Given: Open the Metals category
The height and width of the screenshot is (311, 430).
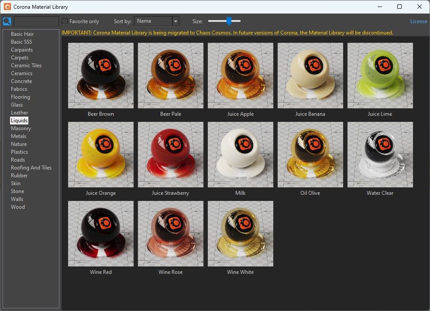Looking at the screenshot, I should click(x=18, y=136).
